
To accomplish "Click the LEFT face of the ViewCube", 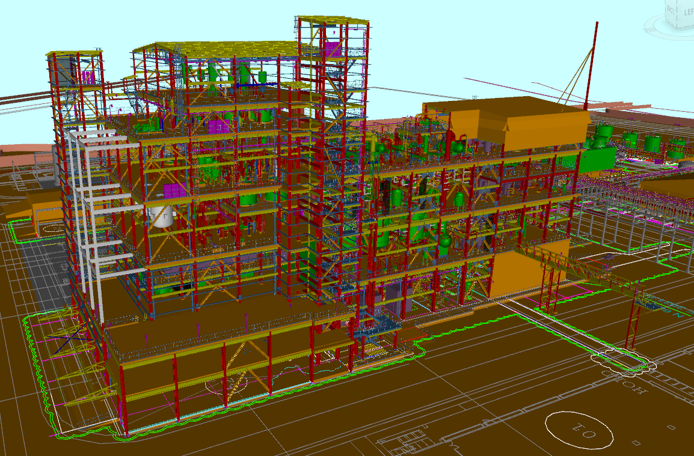I will tap(687, 12).
